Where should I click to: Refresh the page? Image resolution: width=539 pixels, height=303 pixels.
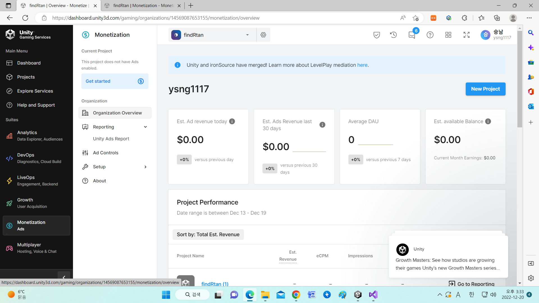click(x=25, y=18)
